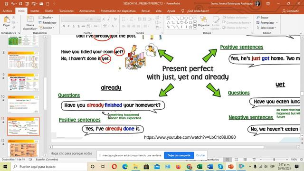Open the Organizar arrange menu

pos(204,23)
